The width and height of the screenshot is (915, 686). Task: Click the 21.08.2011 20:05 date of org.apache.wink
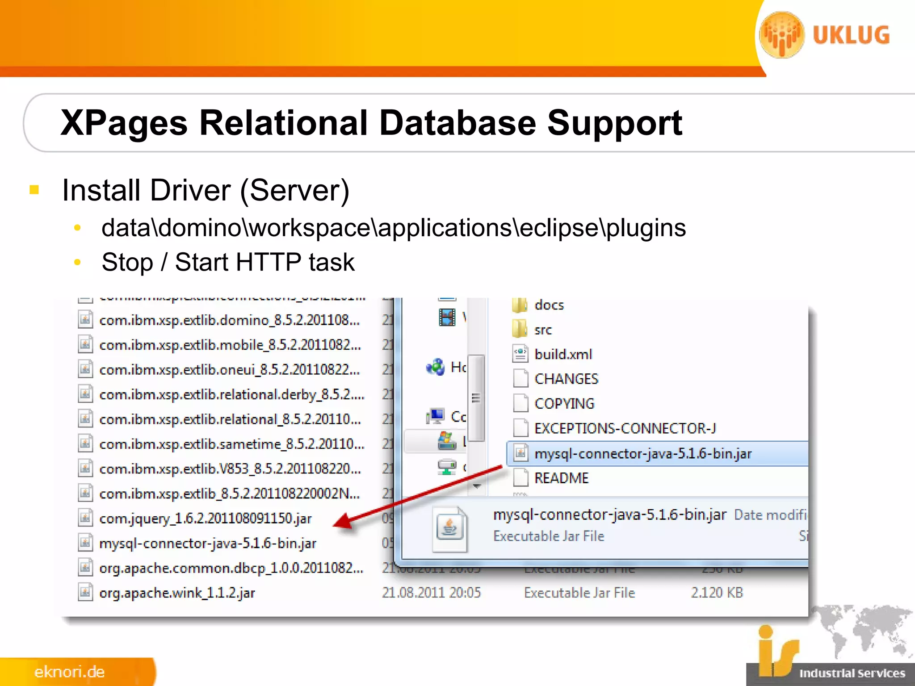pos(431,593)
